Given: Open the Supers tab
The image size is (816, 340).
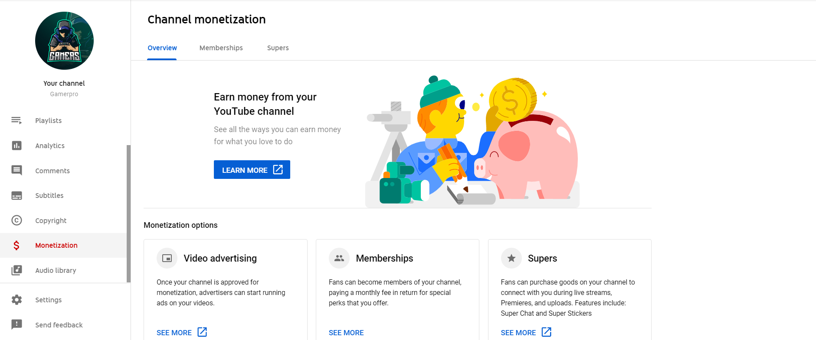Looking at the screenshot, I should point(278,48).
